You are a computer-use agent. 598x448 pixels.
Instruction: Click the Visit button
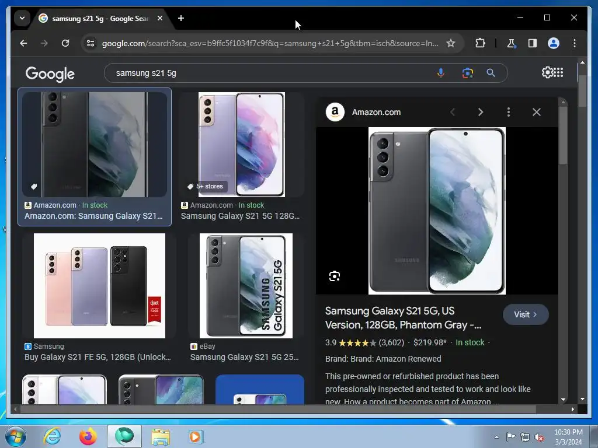(526, 314)
